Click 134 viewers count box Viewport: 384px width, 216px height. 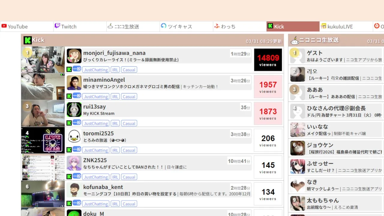(268, 194)
